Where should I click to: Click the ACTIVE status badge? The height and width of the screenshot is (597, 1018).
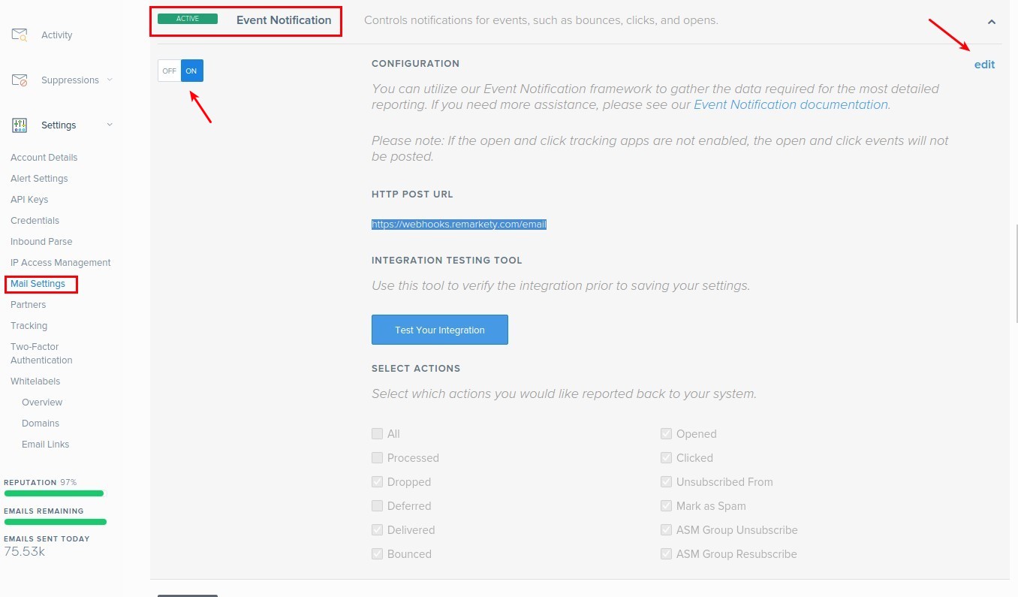coord(188,19)
